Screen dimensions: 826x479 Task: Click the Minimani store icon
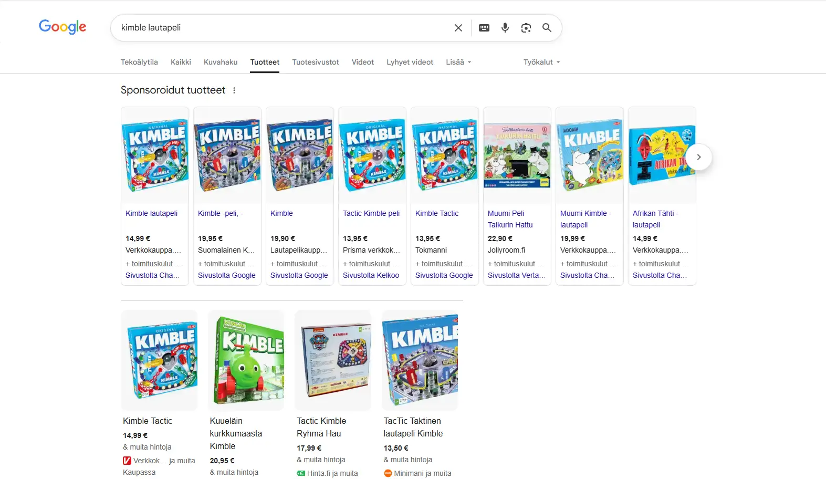[x=388, y=473]
